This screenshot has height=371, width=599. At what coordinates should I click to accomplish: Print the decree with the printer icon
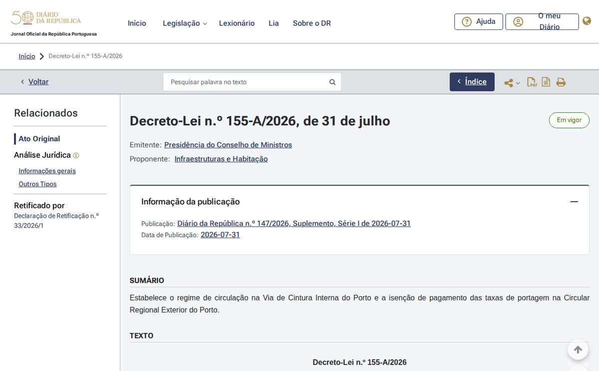click(x=561, y=82)
